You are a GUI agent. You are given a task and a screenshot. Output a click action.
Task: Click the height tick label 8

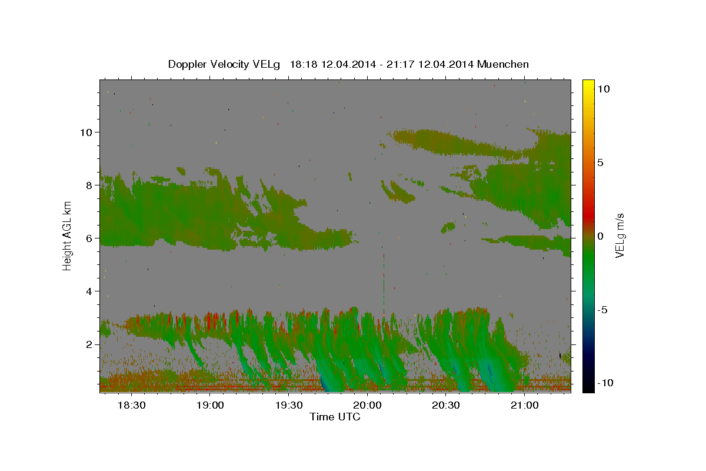pos(90,185)
